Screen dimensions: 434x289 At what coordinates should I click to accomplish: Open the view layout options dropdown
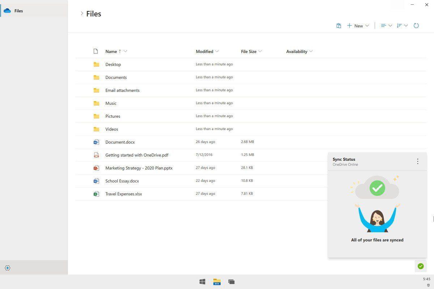point(386,26)
